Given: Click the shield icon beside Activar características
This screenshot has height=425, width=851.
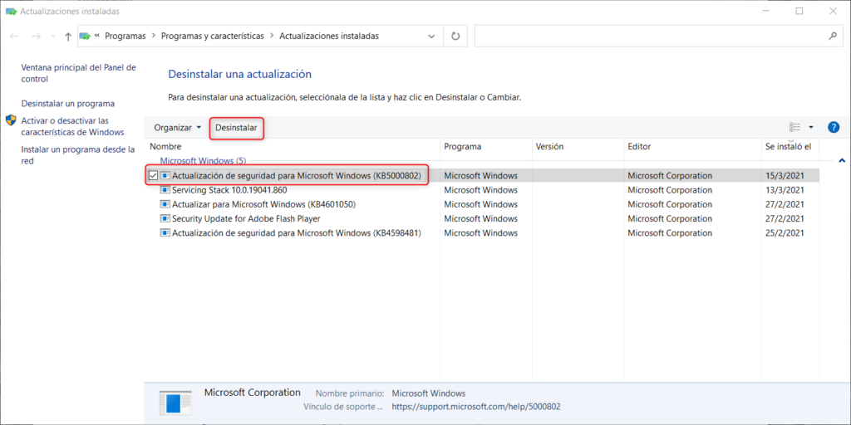Looking at the screenshot, I should (x=11, y=120).
